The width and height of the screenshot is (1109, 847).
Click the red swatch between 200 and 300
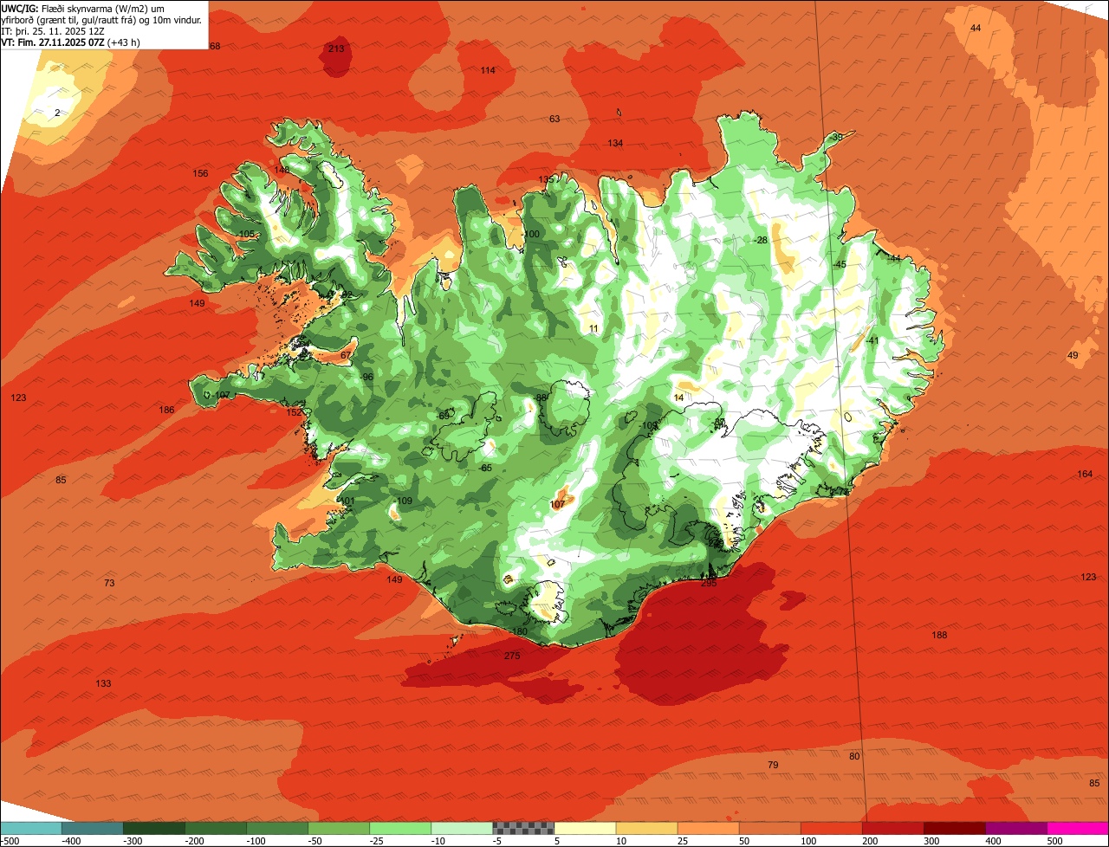892,828
